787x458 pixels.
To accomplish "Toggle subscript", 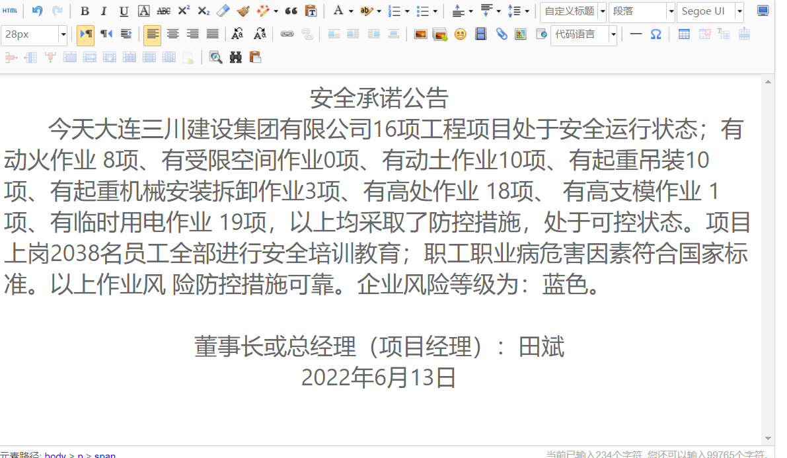I will point(204,11).
